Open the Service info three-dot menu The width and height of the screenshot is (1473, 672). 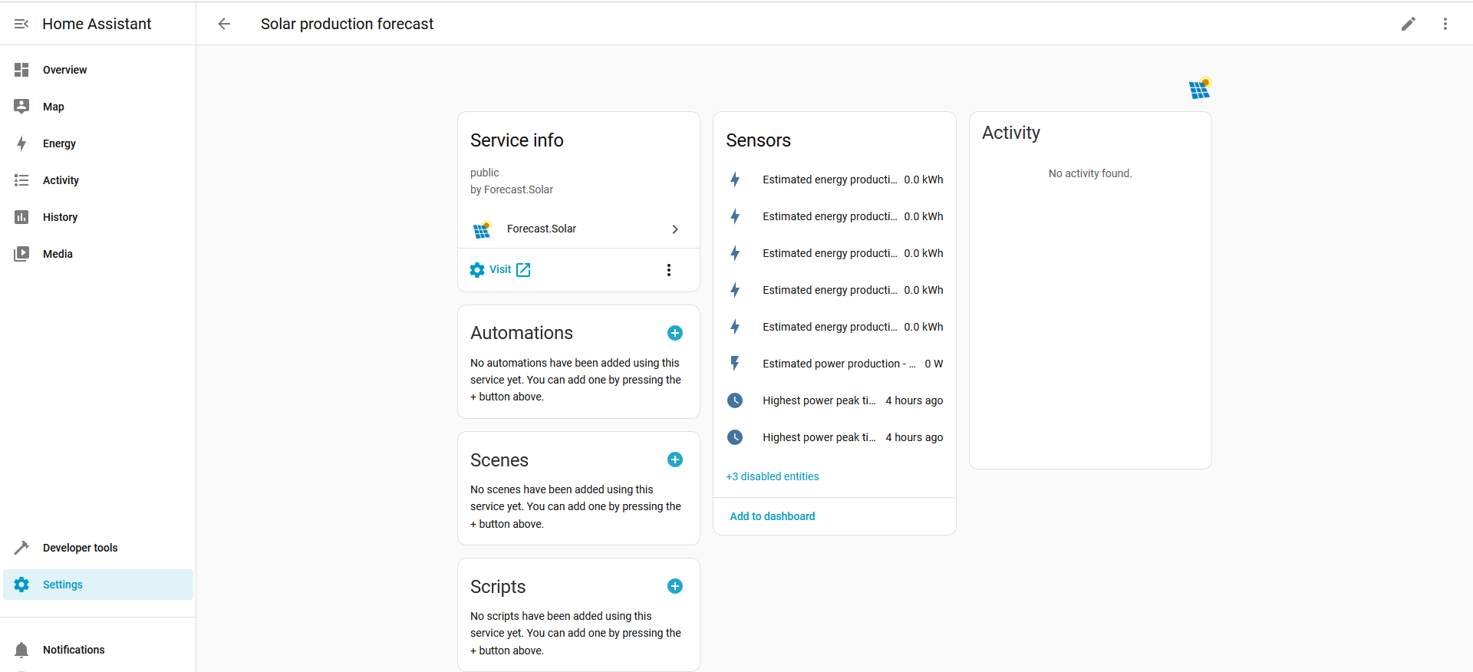click(x=668, y=270)
